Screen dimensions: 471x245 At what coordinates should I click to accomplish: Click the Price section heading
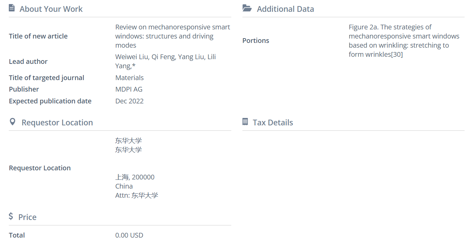click(x=27, y=217)
